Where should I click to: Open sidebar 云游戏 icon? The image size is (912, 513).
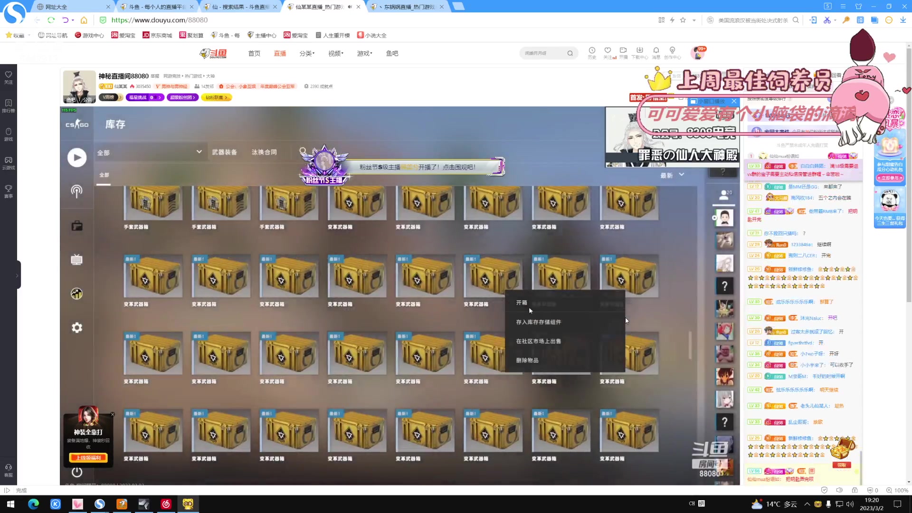(9, 163)
